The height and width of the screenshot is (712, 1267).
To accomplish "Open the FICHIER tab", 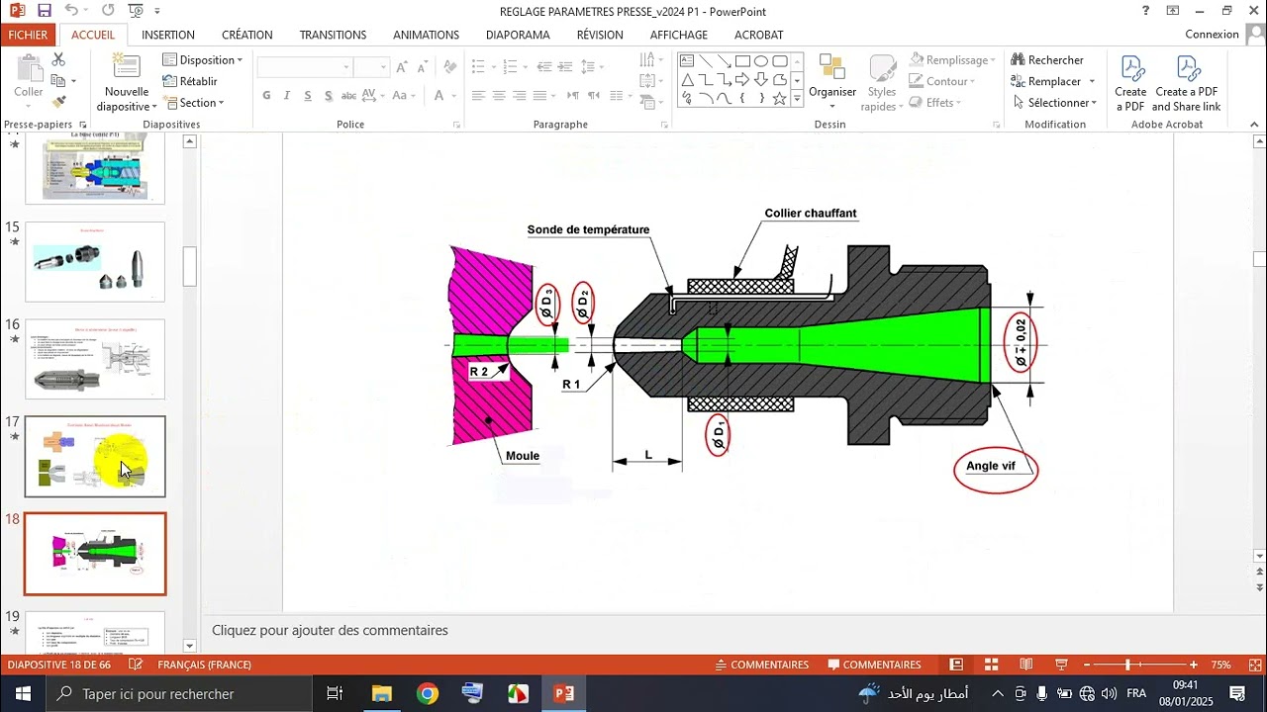I will point(28,35).
